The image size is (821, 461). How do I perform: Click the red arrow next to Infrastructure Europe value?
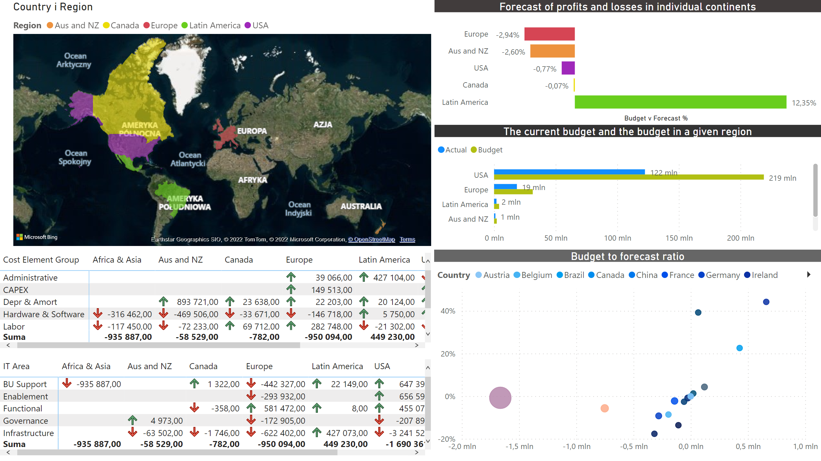click(x=251, y=433)
